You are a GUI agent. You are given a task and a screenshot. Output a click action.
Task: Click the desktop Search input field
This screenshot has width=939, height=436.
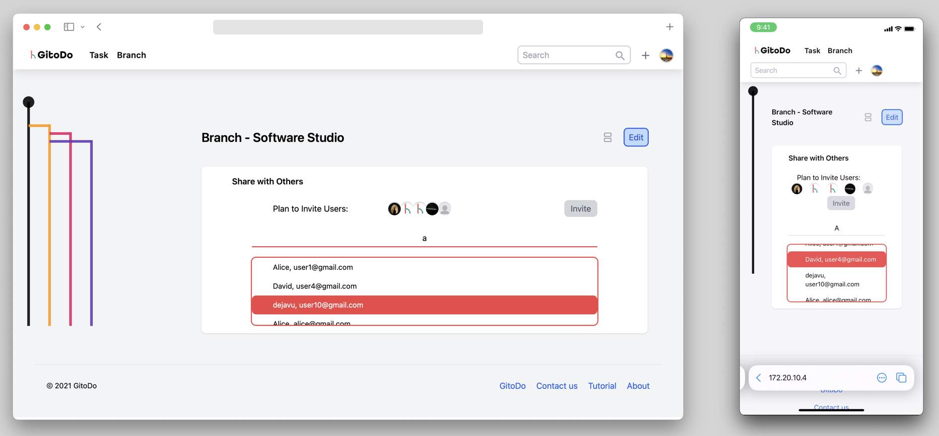[x=567, y=55]
